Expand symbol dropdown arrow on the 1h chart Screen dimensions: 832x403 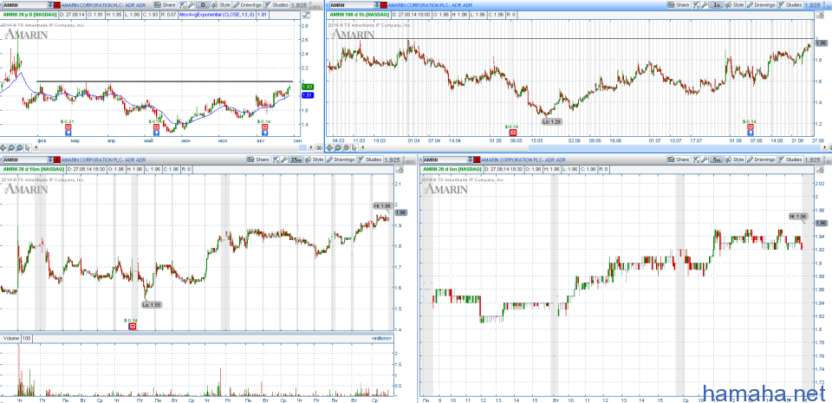pyautogui.click(x=377, y=5)
